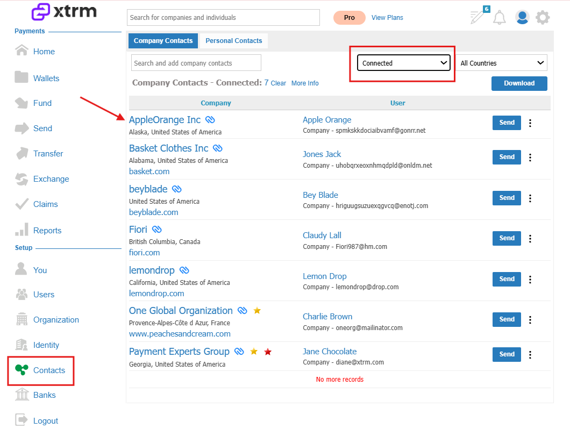
Task: Click the Banks building icon
Action: click(22, 394)
